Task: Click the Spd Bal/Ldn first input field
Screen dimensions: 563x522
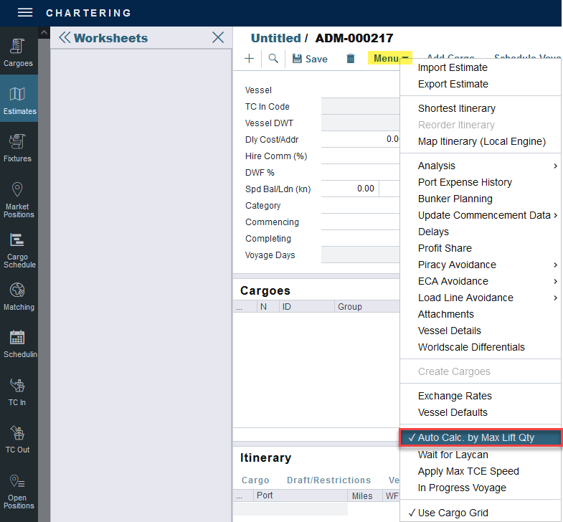Action: [x=350, y=189]
